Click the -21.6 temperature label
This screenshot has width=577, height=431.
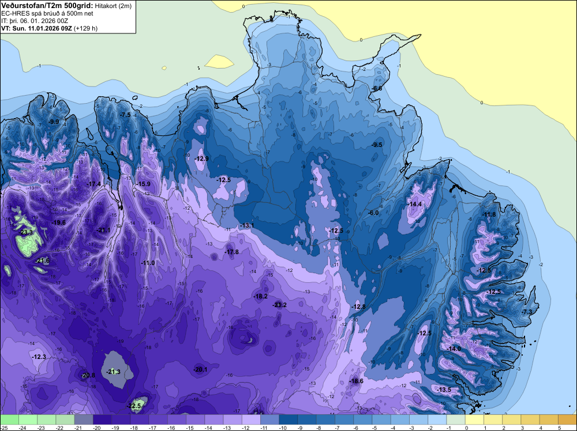(x=43, y=260)
